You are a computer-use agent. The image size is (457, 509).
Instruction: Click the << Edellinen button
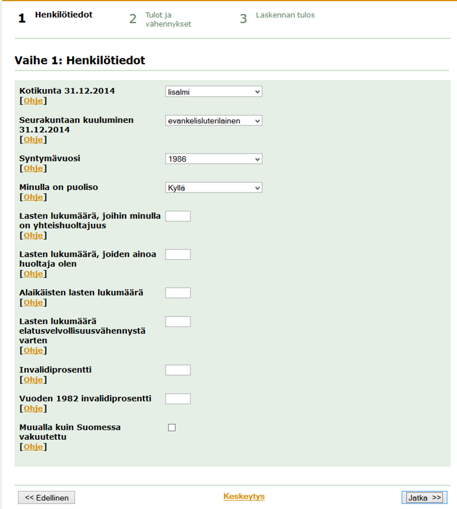tap(46, 498)
